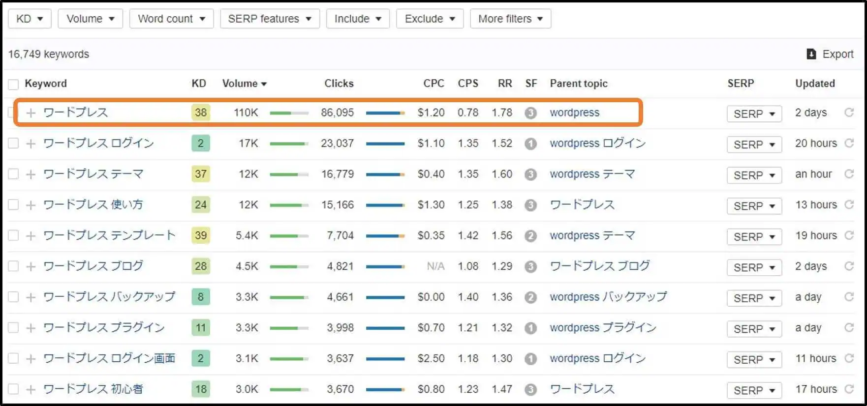The height and width of the screenshot is (406, 867).
Task: Refresh the ワードプレス テーマ row data
Action: [x=849, y=174]
